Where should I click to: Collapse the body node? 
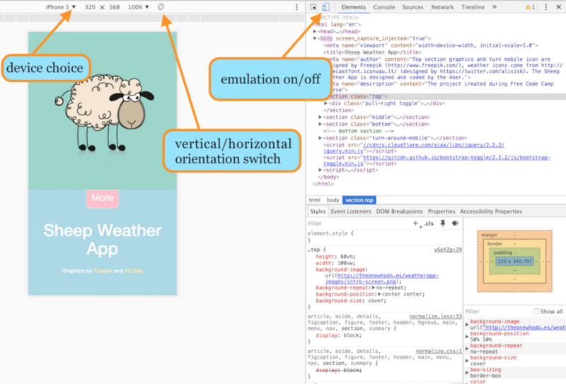tap(315, 38)
